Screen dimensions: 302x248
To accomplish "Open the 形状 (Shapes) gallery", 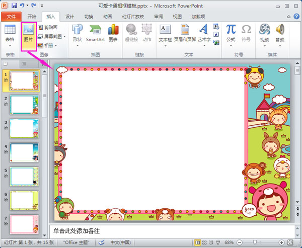I will (x=78, y=36).
